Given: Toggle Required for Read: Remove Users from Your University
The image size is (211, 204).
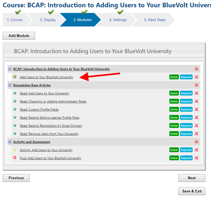Looking at the screenshot, I should (x=186, y=134).
